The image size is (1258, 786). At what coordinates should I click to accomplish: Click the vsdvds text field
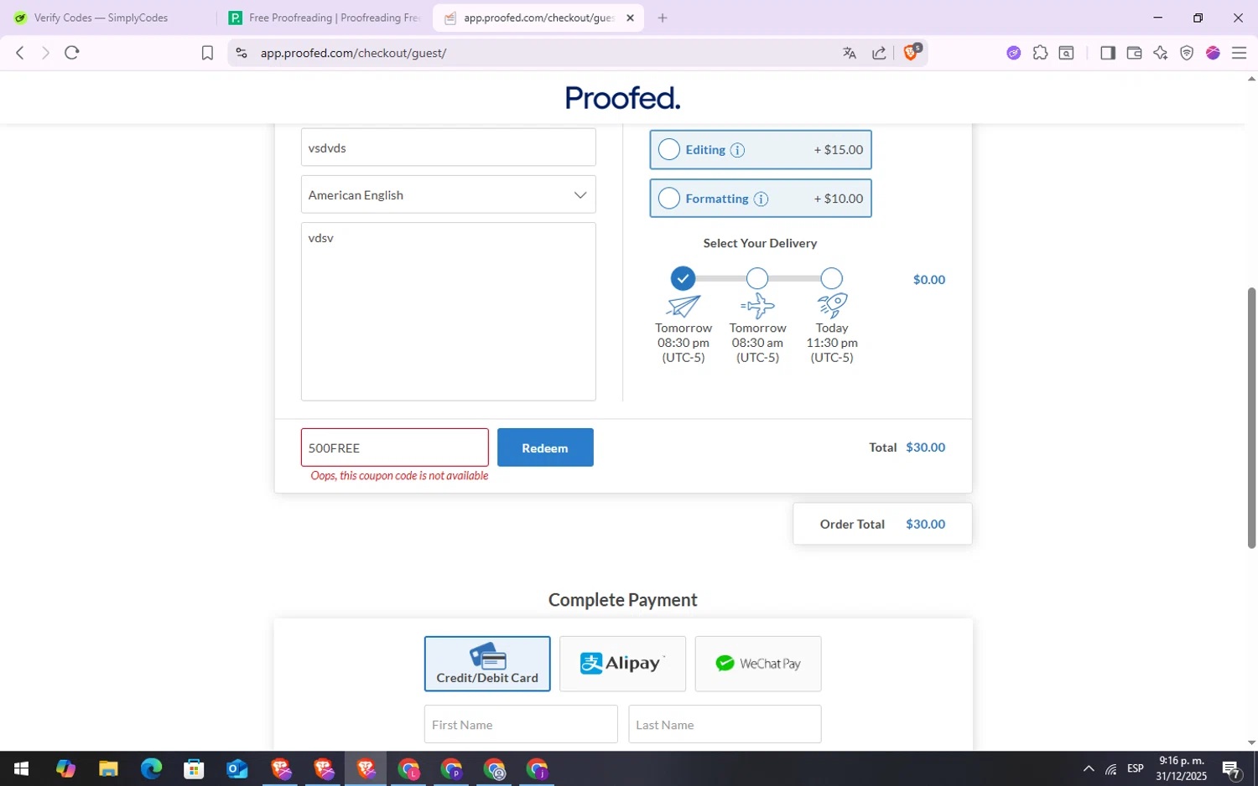pos(449,147)
